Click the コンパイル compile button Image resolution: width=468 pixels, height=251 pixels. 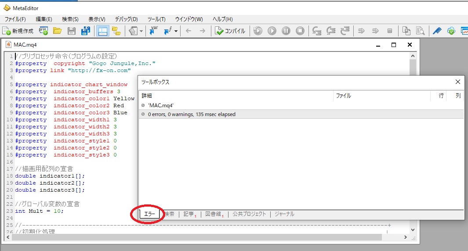point(230,31)
